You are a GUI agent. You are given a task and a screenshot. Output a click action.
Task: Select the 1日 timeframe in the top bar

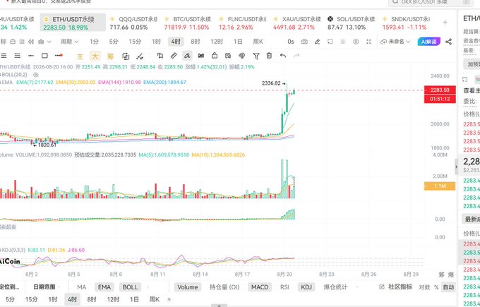tap(238, 42)
